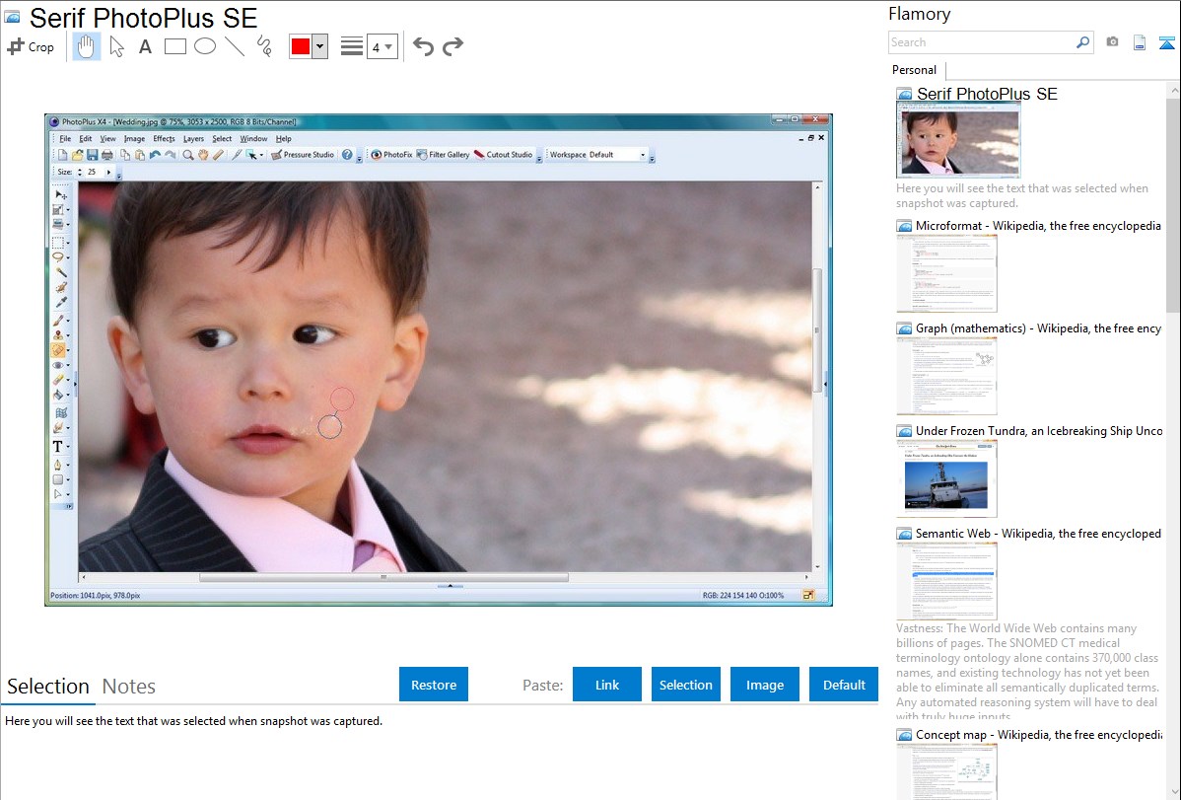Click the Link paste button
The height and width of the screenshot is (800, 1181).
click(x=607, y=685)
